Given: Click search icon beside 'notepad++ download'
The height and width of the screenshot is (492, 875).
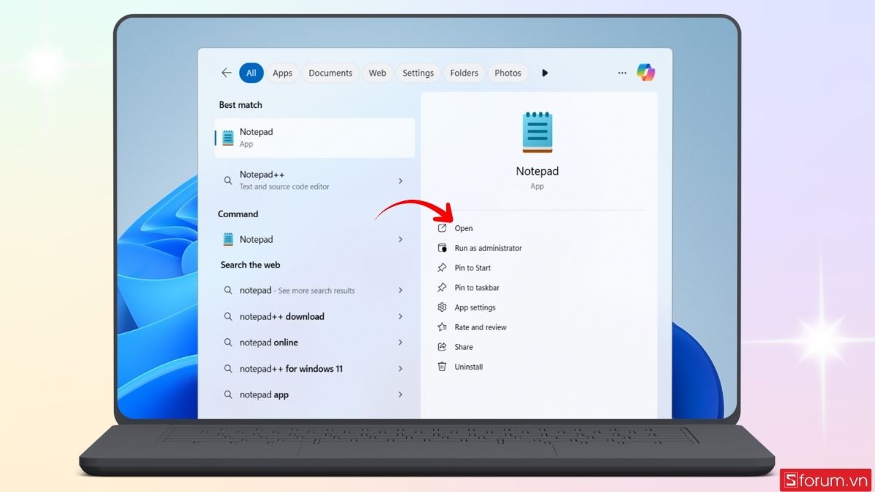Looking at the screenshot, I should [228, 316].
